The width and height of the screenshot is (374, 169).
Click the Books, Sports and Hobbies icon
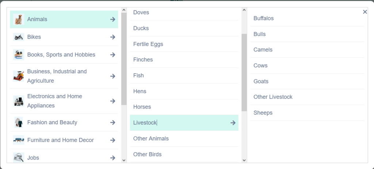click(x=19, y=55)
